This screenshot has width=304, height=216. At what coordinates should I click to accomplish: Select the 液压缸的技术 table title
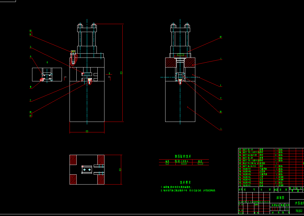tap(183, 156)
